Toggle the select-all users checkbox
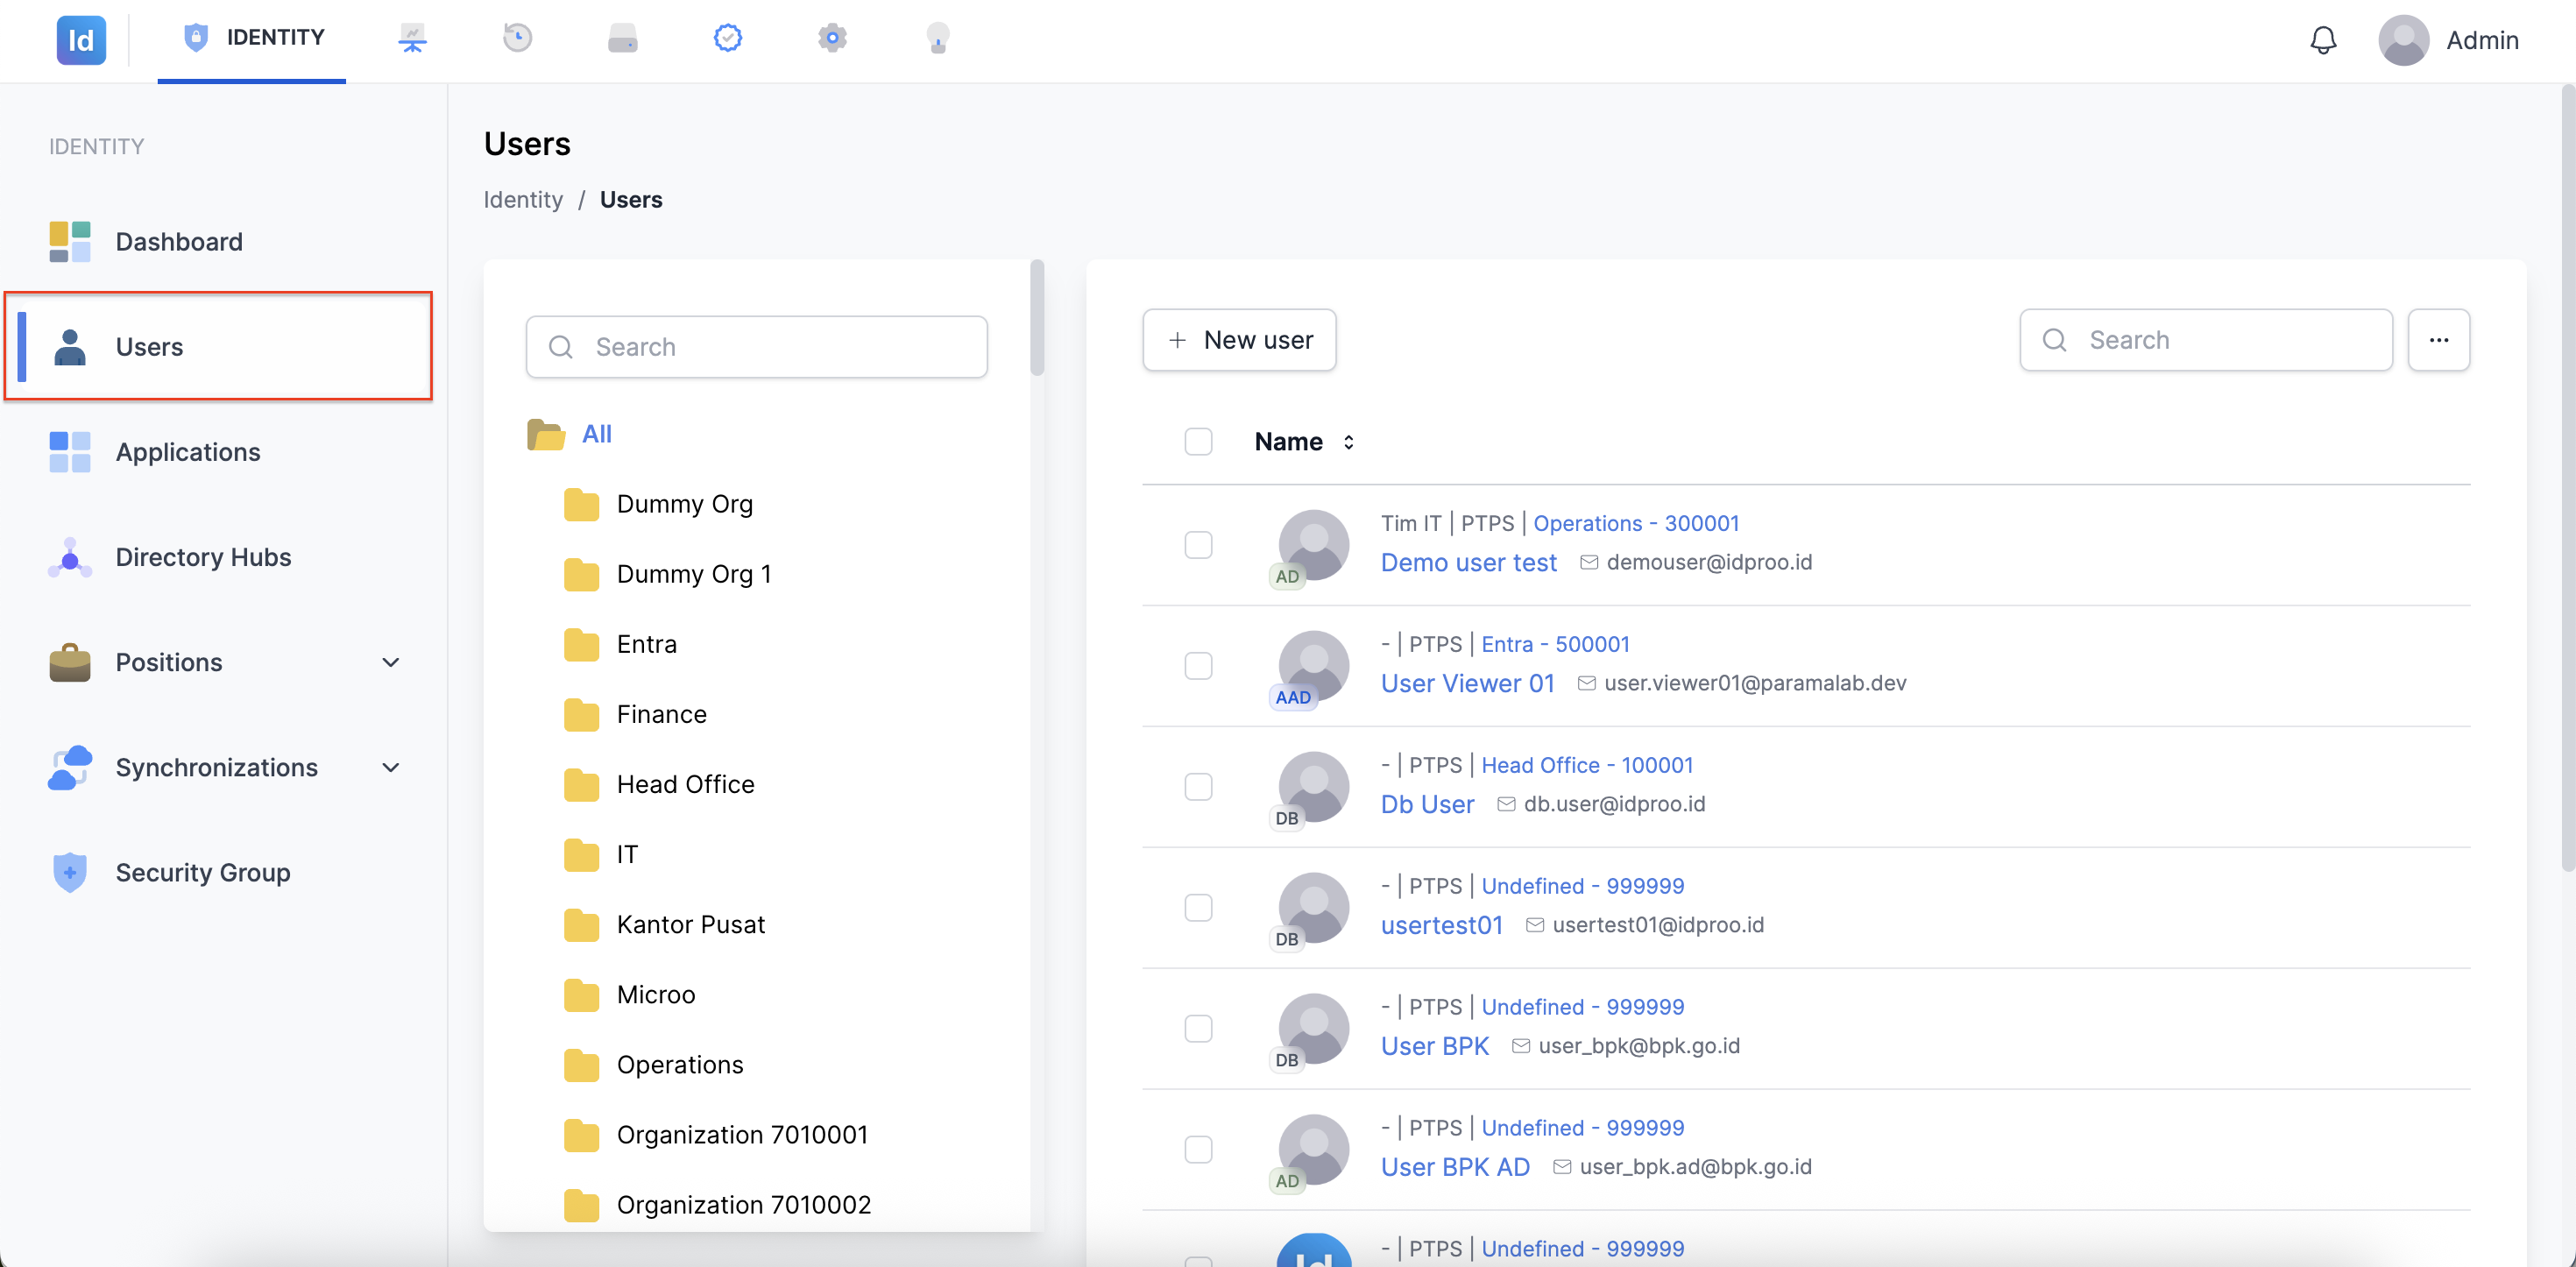Screen dimensions: 2576x1267 point(1198,442)
